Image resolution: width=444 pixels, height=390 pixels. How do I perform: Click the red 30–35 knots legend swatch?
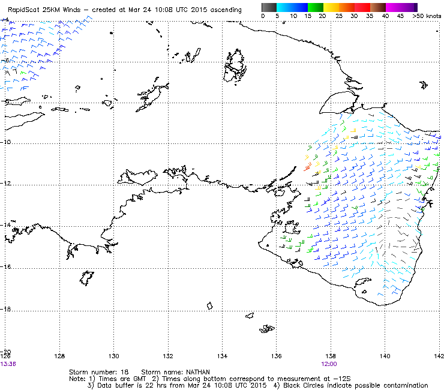coord(362,7)
